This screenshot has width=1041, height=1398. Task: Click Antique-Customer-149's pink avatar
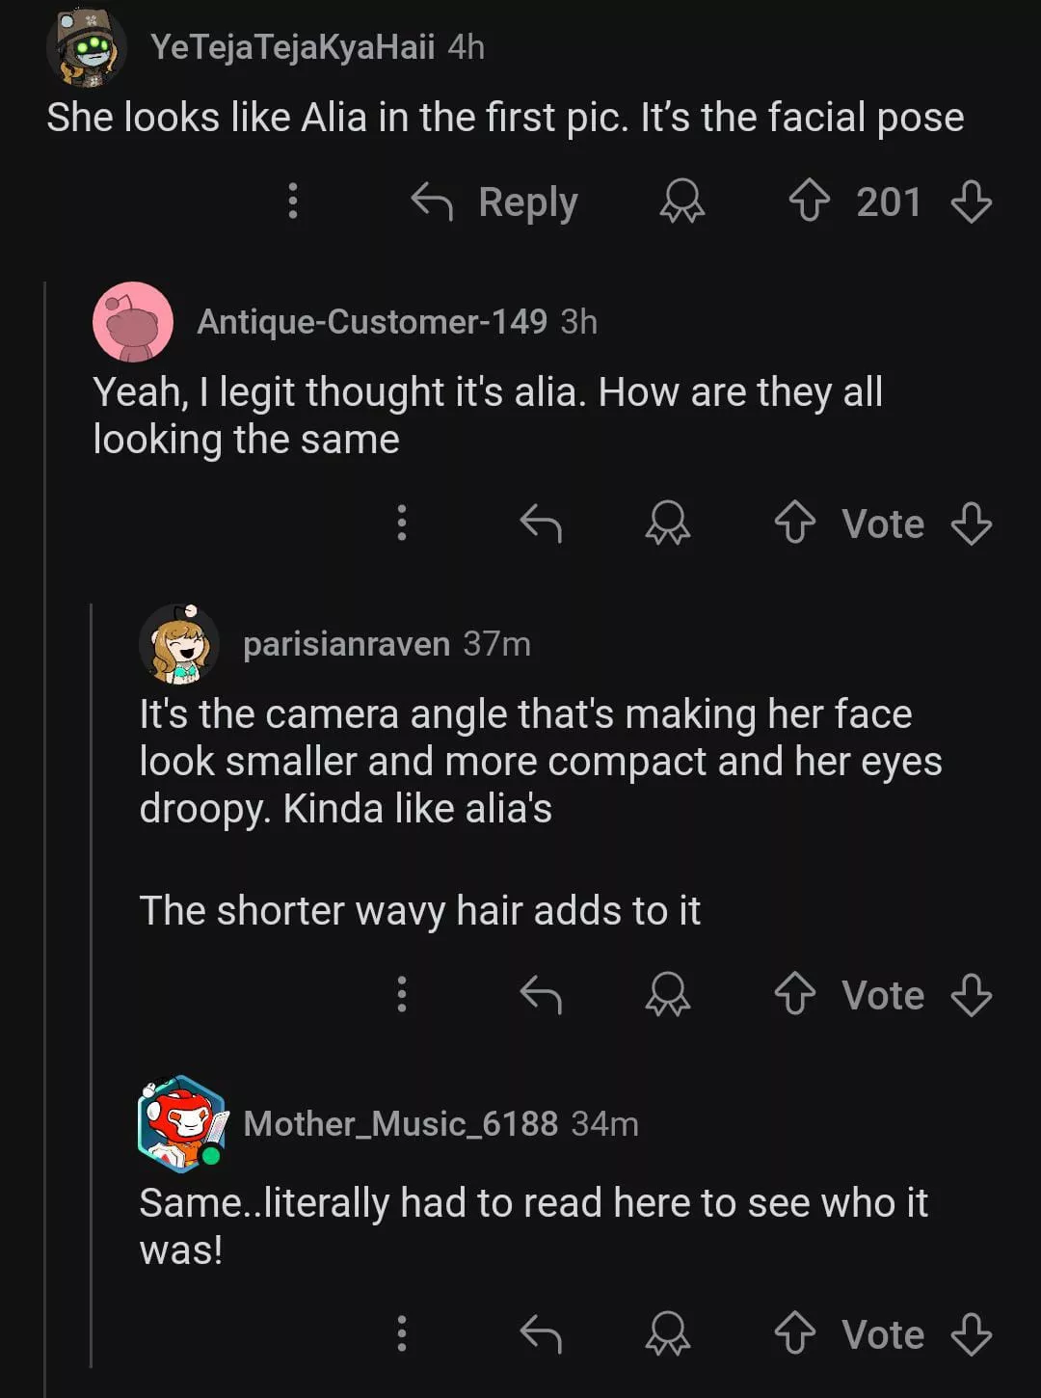pyautogui.click(x=133, y=322)
